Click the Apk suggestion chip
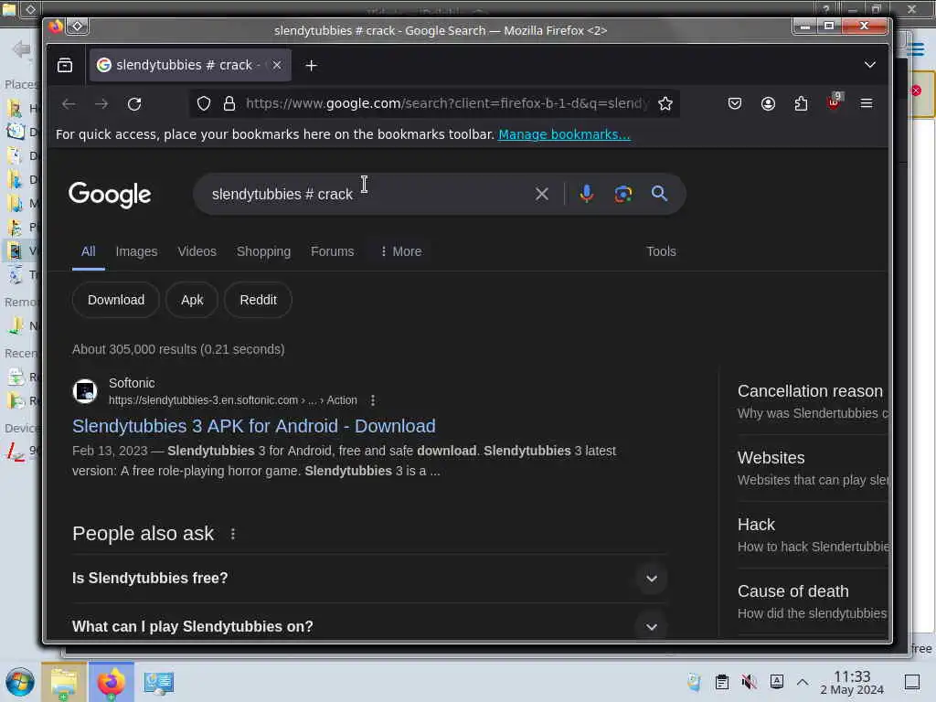 pyautogui.click(x=192, y=300)
